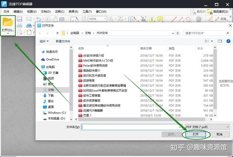233x157 pixels.
Task: Sort by 名称 (Name) column header
Action: click(81, 48)
